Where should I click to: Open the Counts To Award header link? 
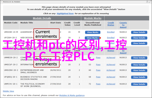(x=123, y=25)
